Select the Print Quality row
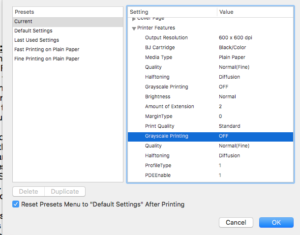300x235 pixels. (x=159, y=126)
